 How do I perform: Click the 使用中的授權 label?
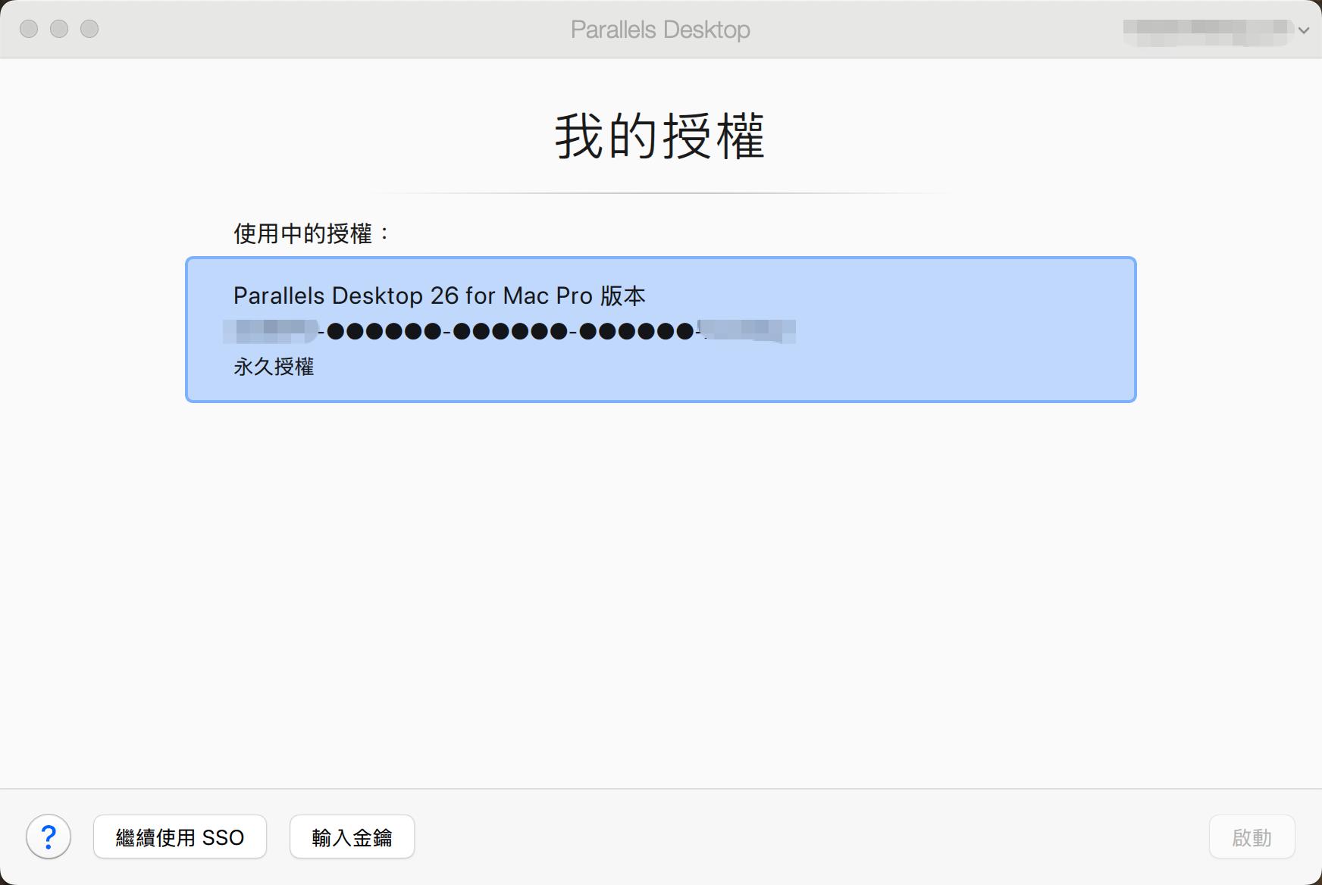311,233
